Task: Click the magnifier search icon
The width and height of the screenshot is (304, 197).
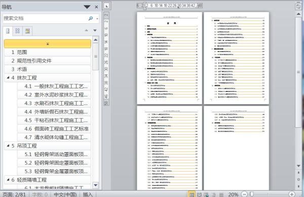Action: (x=91, y=18)
